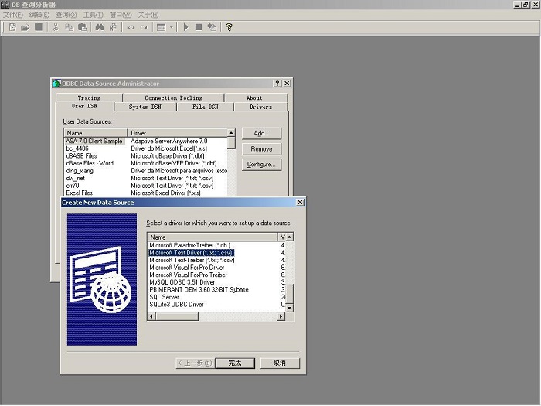Viewport: 541px width, 406px height.
Task: Click ODBC Administrator context help ? button
Action: coord(277,84)
